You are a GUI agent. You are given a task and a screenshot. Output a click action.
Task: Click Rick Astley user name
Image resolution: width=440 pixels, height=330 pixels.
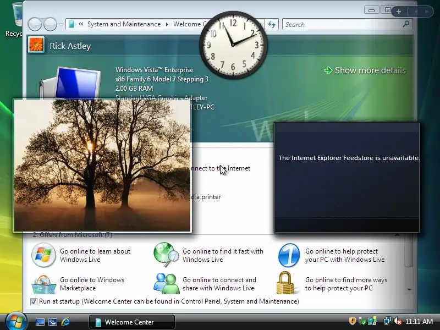pos(70,46)
